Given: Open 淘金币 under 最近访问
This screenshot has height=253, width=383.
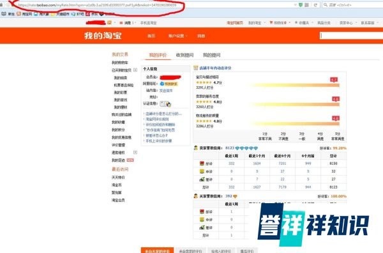Looking at the screenshot, I should [x=117, y=185].
